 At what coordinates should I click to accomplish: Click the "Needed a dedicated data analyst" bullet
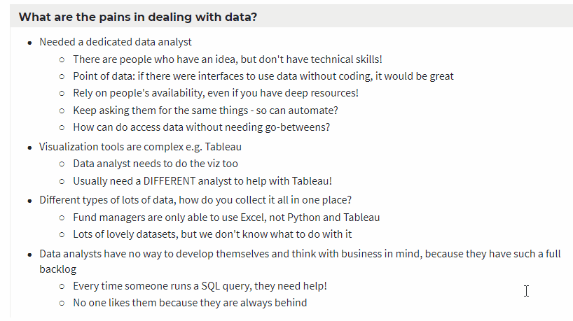[x=116, y=42]
